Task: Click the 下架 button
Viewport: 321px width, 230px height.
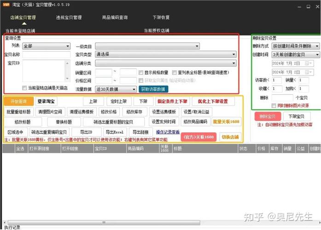Action: tap(143, 101)
